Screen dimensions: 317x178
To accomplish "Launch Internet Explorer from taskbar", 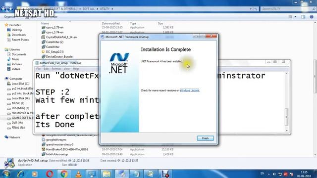I will tap(20, 174).
